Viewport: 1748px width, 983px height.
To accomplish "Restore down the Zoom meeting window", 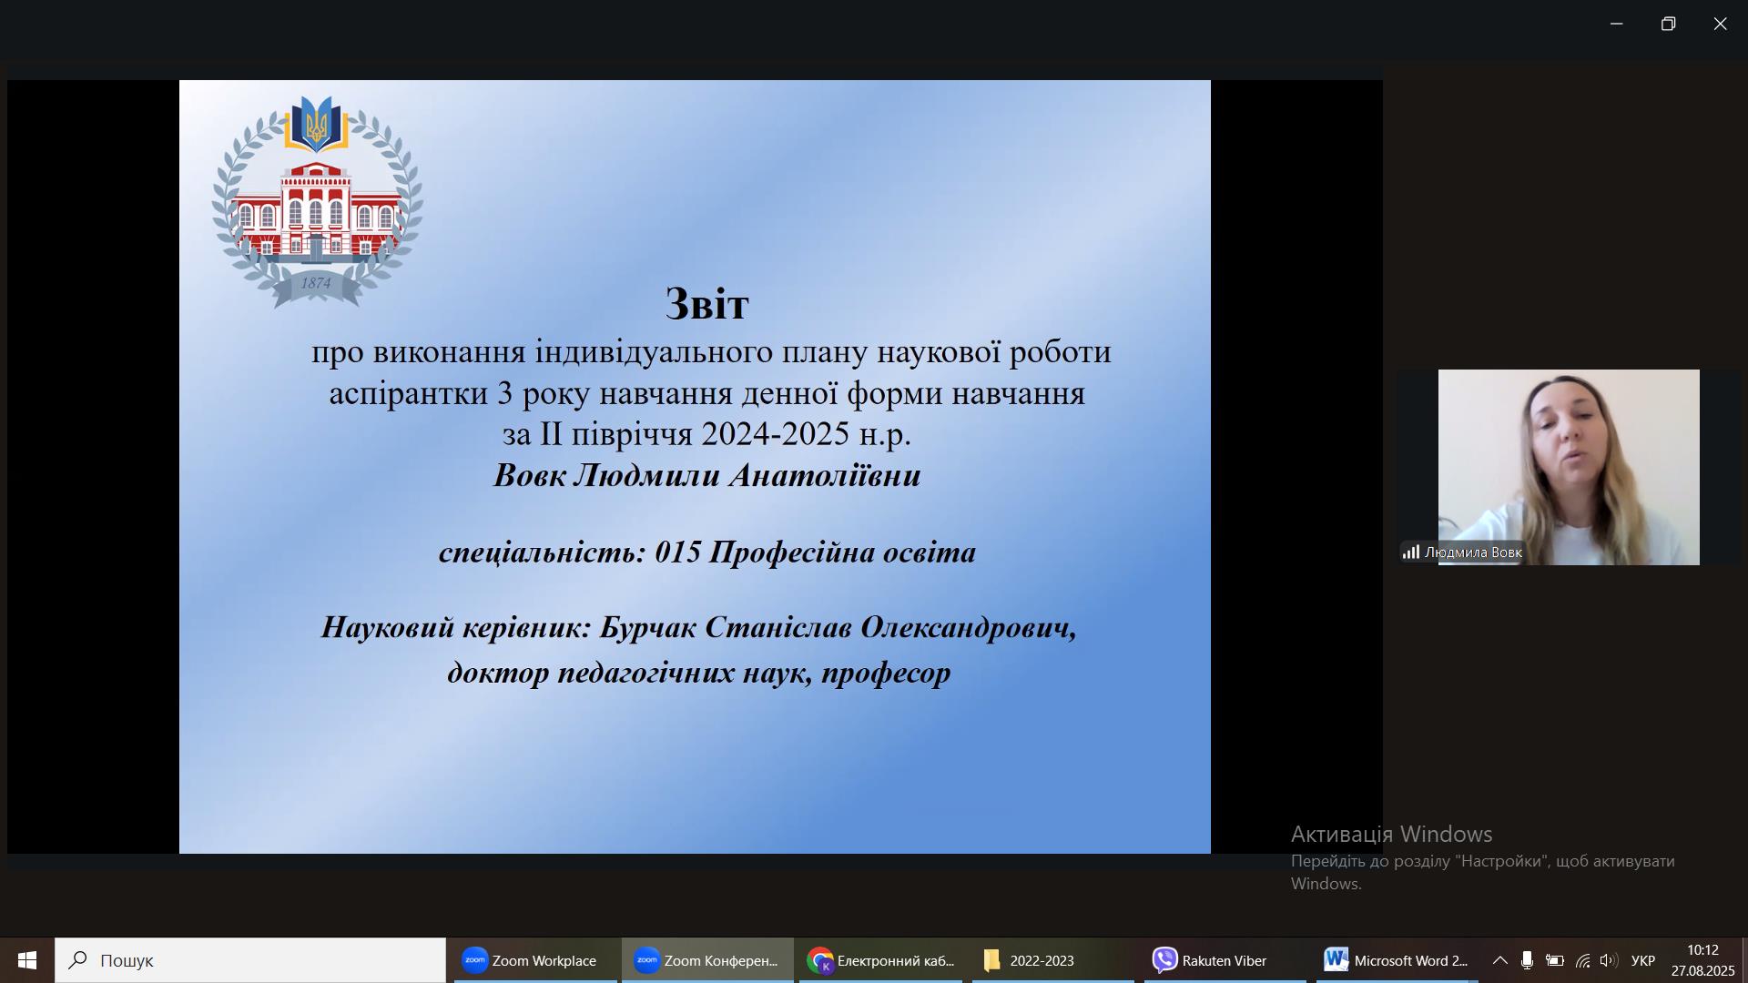I will click(x=1668, y=24).
